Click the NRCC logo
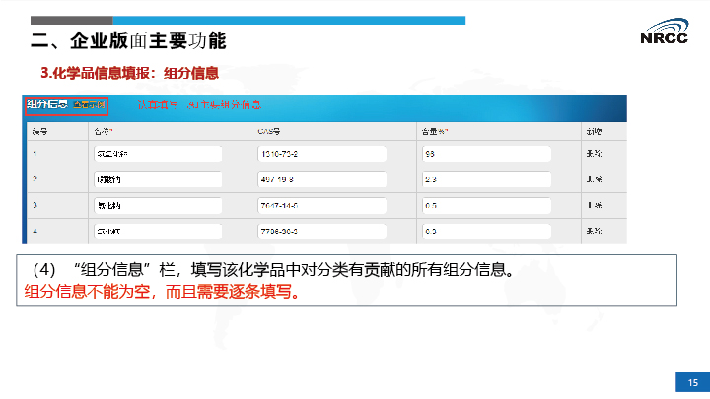Screen dimensions: 710x399 tap(665, 33)
